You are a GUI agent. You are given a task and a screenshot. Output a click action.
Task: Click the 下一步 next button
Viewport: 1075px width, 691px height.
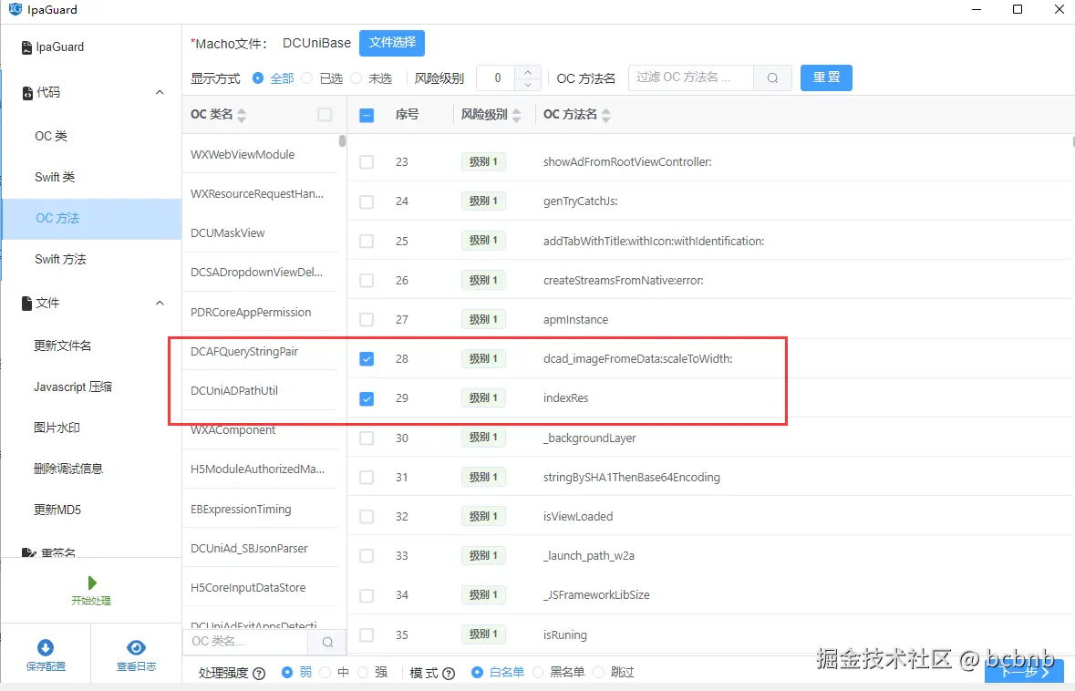point(1024,672)
